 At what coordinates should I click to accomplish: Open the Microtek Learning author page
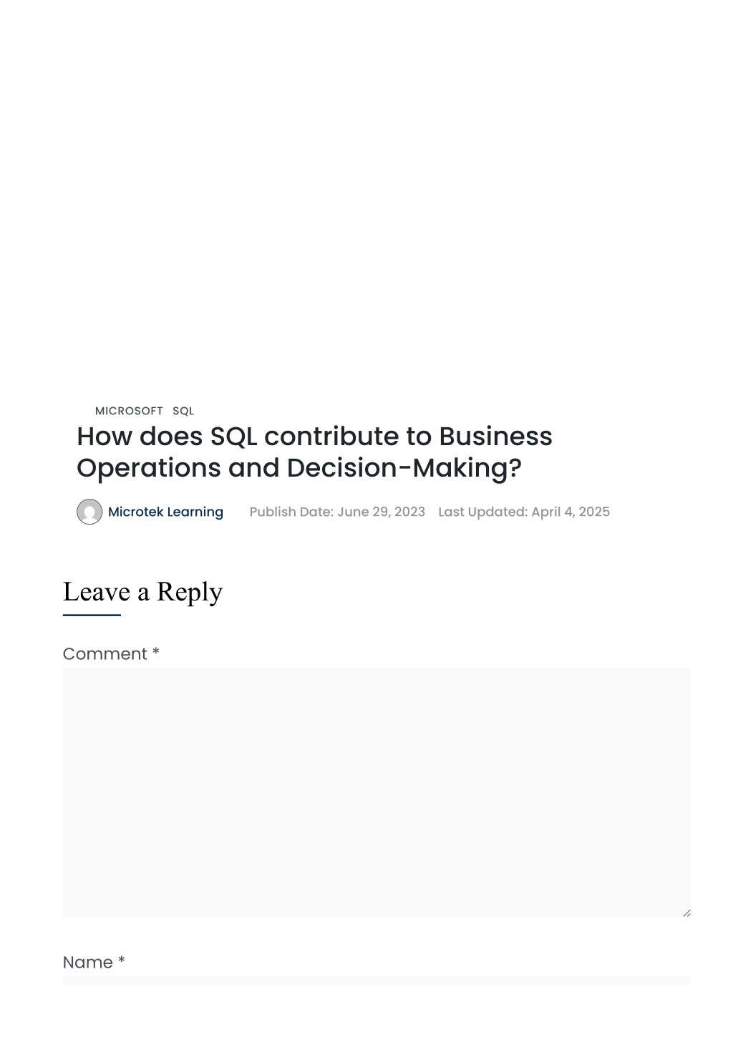pyautogui.click(x=165, y=512)
